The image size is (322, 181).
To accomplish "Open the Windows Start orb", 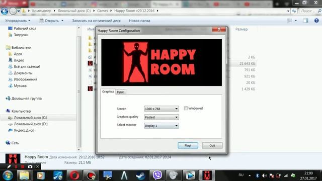I will (x=8, y=175).
